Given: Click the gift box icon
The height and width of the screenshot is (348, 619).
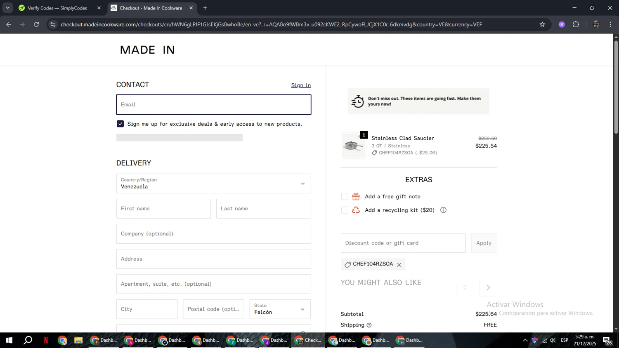Looking at the screenshot, I should pyautogui.click(x=356, y=197).
